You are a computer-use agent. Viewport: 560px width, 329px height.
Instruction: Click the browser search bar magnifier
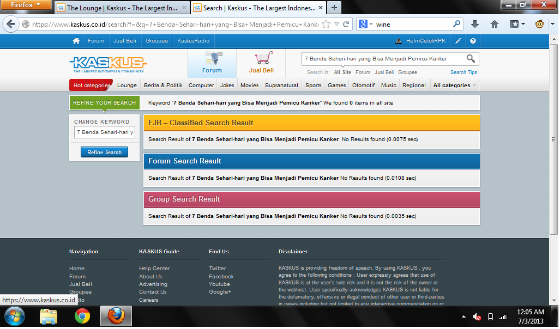tap(456, 25)
